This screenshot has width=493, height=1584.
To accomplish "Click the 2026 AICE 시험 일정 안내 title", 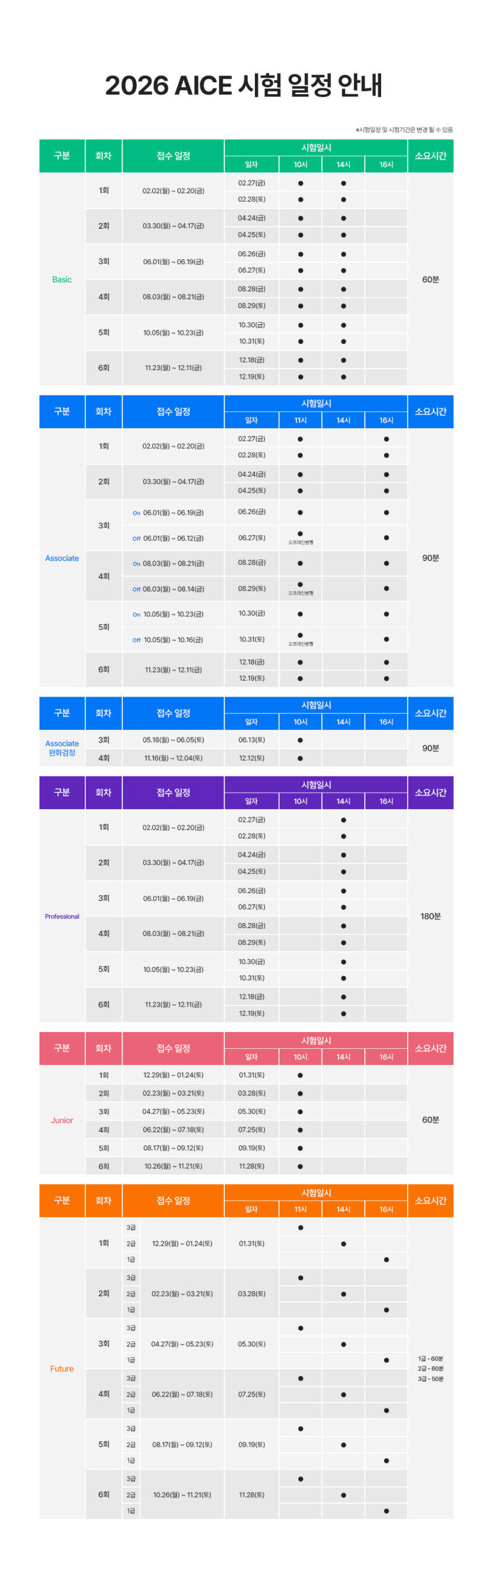I will (x=244, y=85).
